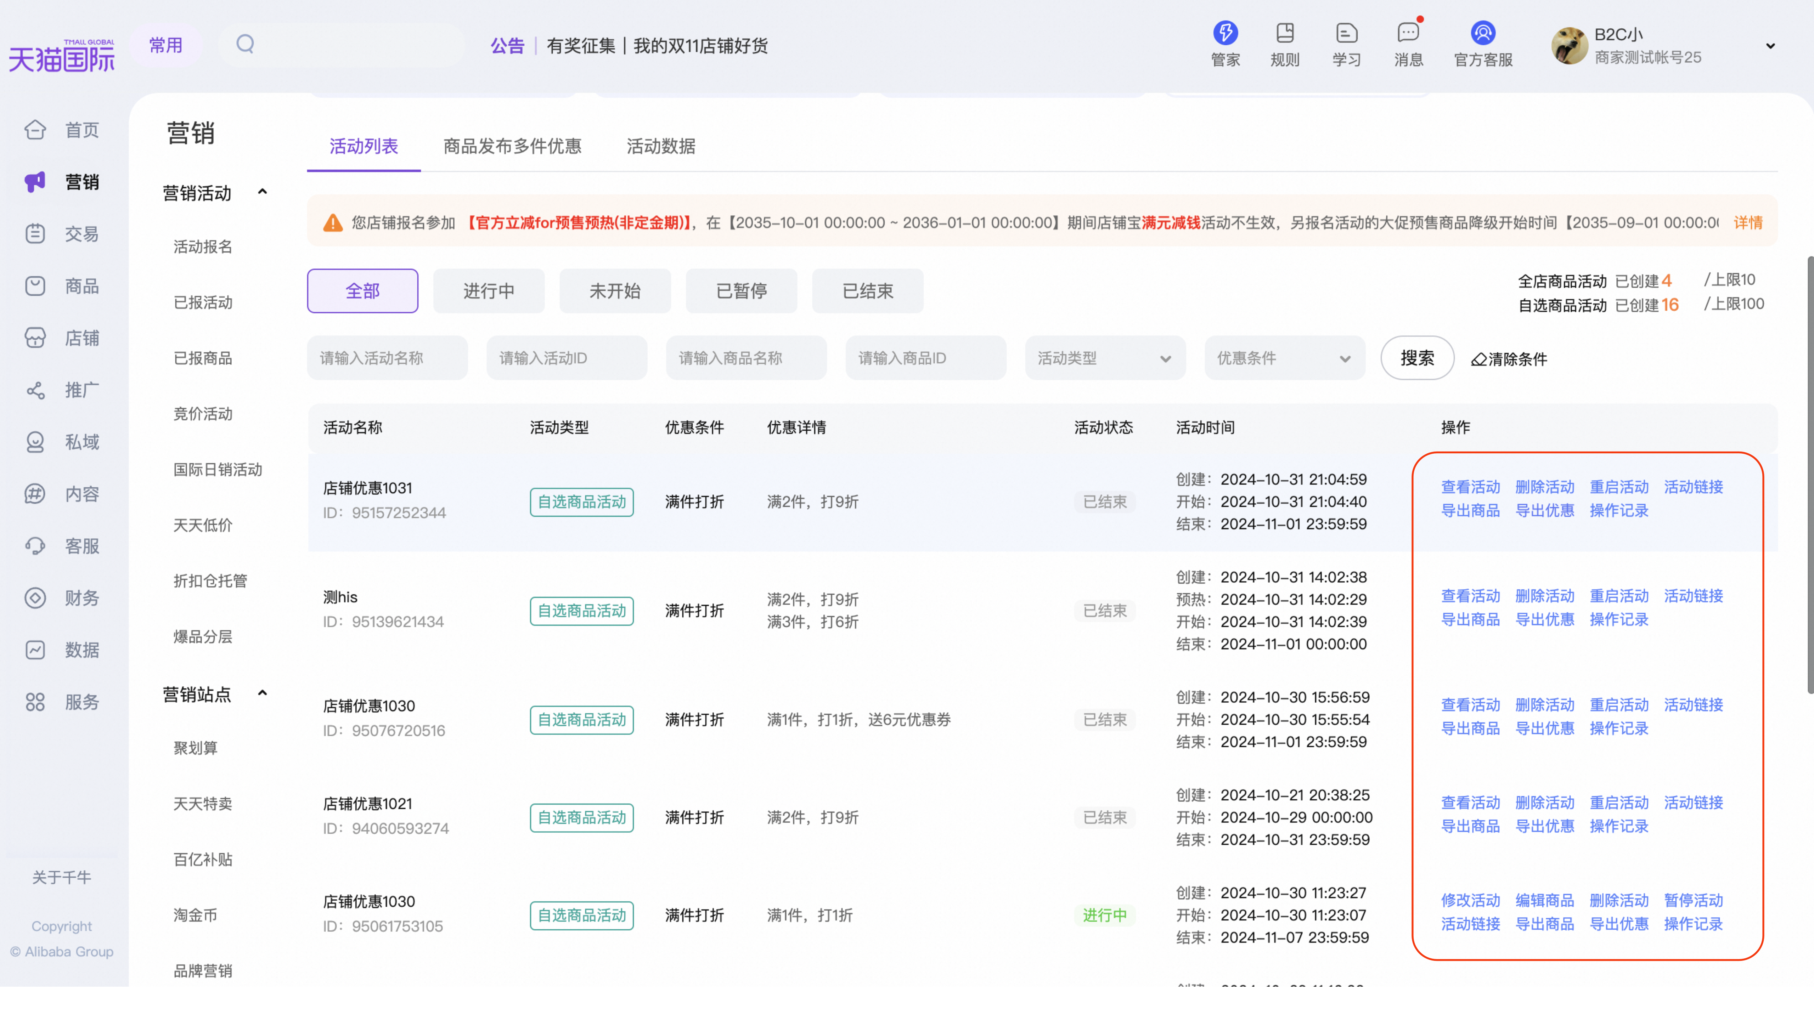
Task: Click the 常用 button in the header
Action: tap(165, 45)
